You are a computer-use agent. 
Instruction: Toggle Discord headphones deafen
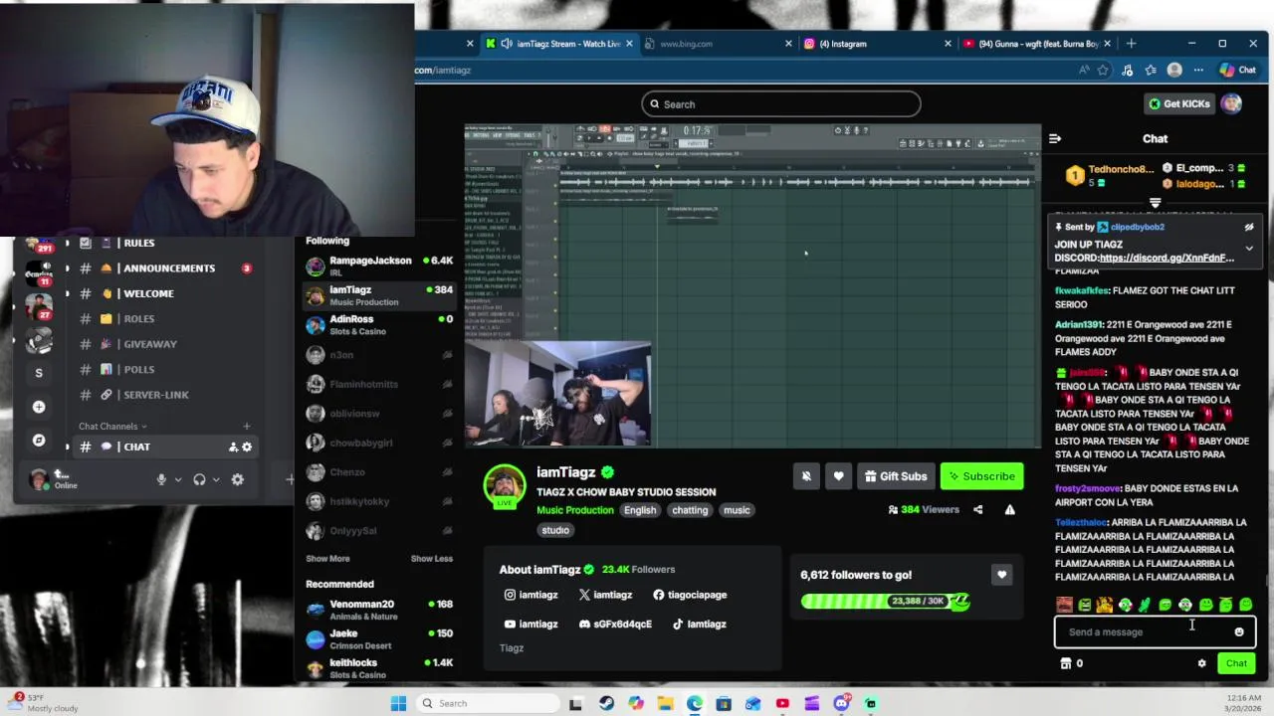[199, 479]
